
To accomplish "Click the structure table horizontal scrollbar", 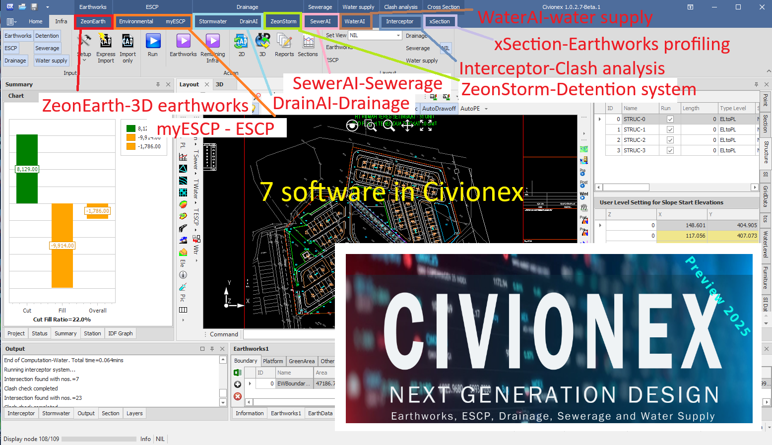I will pyautogui.click(x=677, y=188).
